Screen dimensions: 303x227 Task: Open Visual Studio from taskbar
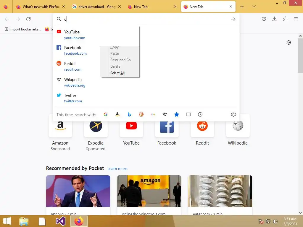click(60, 221)
